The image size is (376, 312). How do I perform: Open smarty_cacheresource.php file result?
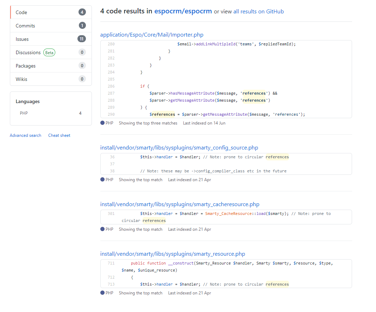click(180, 204)
